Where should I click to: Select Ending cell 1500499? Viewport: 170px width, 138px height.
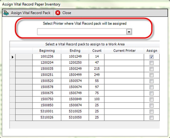click(x=75, y=75)
